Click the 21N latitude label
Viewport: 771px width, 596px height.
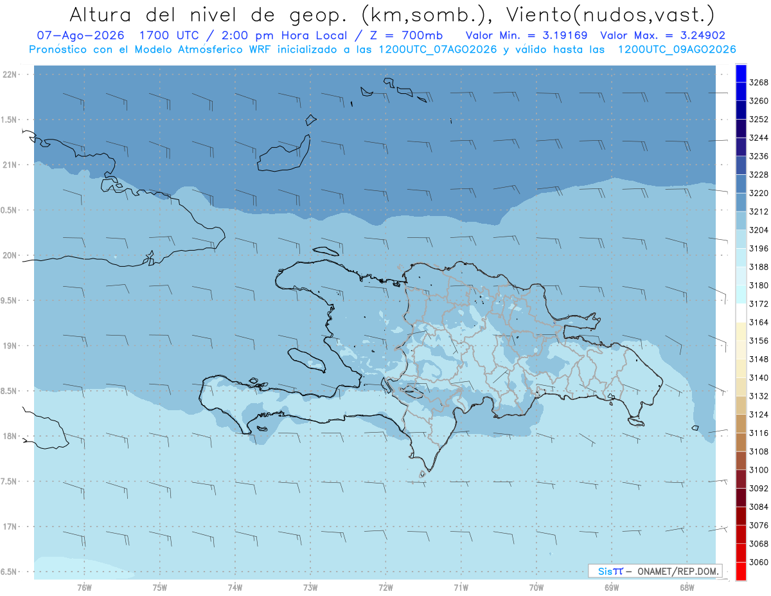(x=11, y=165)
